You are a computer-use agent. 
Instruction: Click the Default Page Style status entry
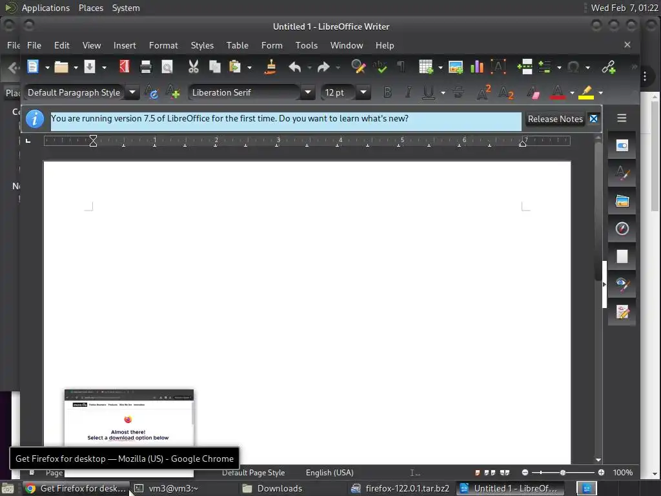[253, 473]
